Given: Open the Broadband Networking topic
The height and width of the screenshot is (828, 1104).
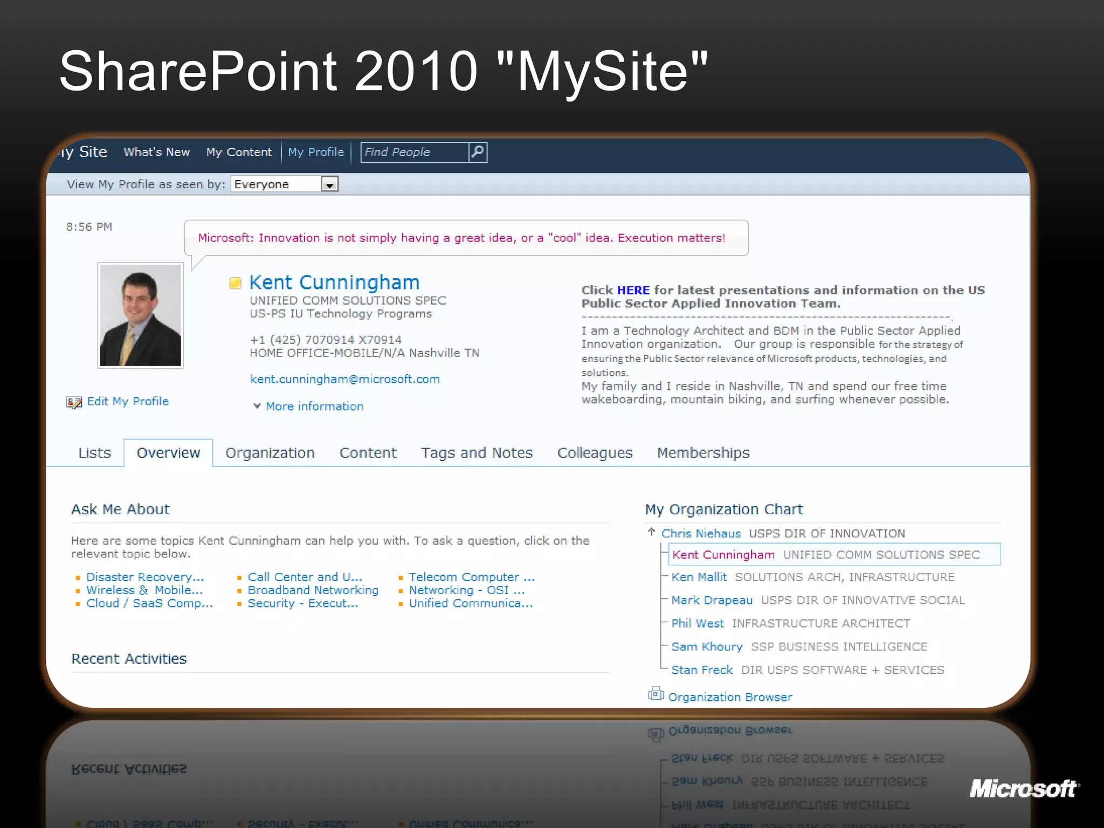Looking at the screenshot, I should 313,590.
